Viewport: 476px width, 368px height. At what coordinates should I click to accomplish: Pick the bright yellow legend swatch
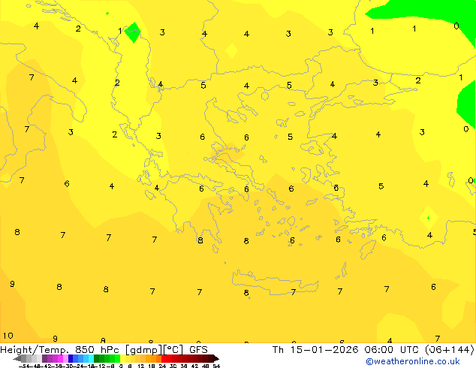(x=122, y=358)
